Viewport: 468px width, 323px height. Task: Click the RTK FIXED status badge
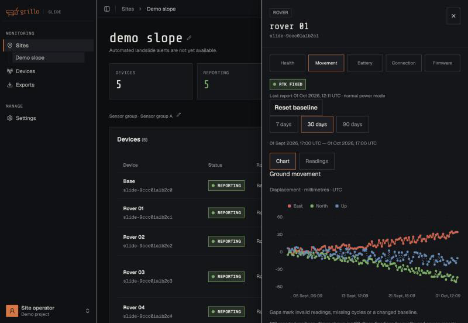click(288, 84)
